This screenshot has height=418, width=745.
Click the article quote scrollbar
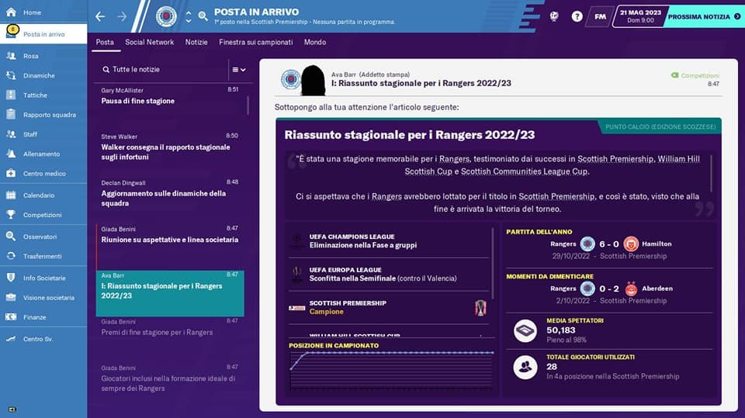click(711, 173)
